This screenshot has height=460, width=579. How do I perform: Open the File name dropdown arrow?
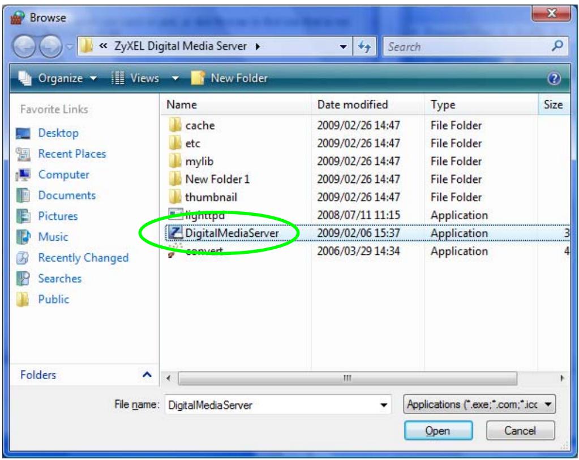384,405
